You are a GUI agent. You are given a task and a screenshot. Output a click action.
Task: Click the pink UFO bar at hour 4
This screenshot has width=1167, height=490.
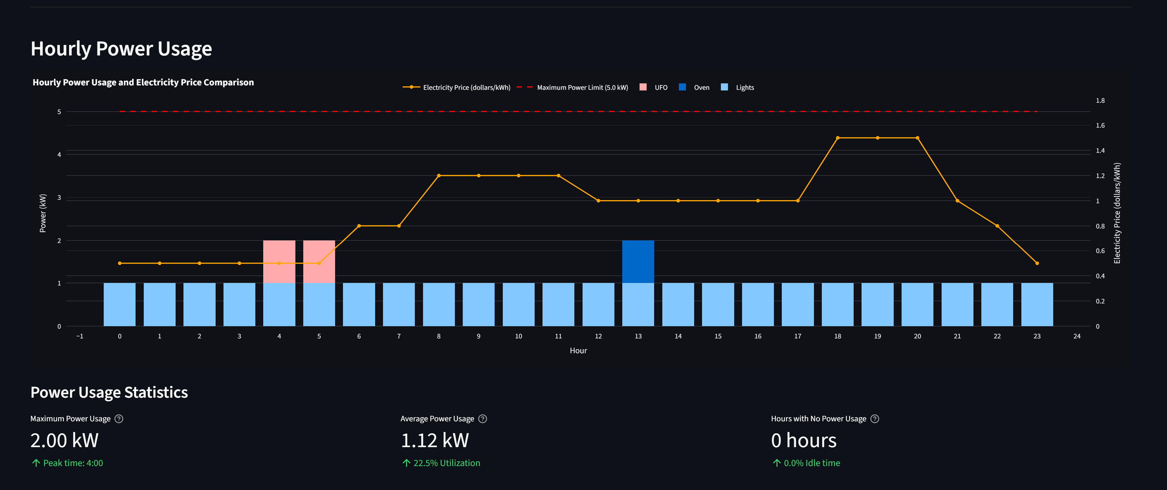pyautogui.click(x=279, y=251)
